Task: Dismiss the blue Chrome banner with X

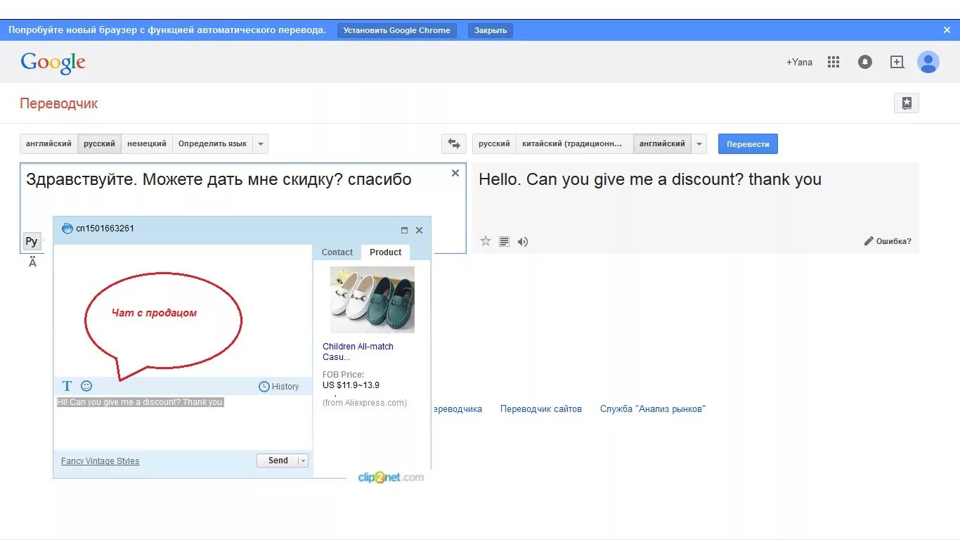Action: point(947,30)
